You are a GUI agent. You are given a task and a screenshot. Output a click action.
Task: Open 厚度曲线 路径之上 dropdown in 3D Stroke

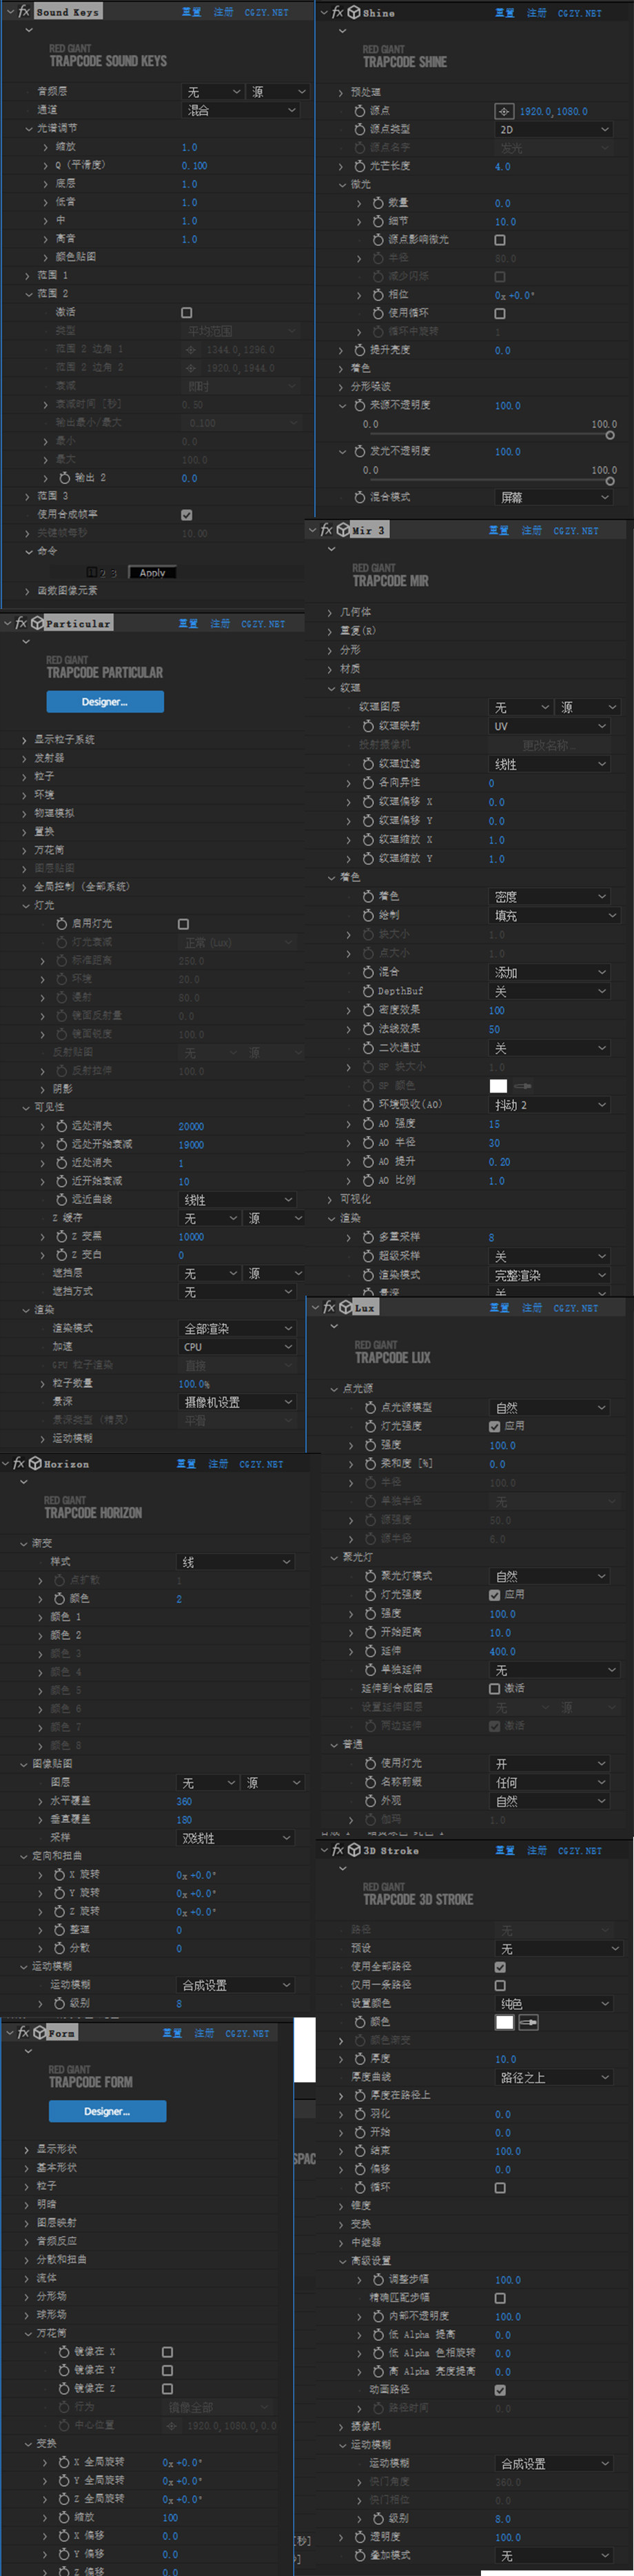point(553,2077)
